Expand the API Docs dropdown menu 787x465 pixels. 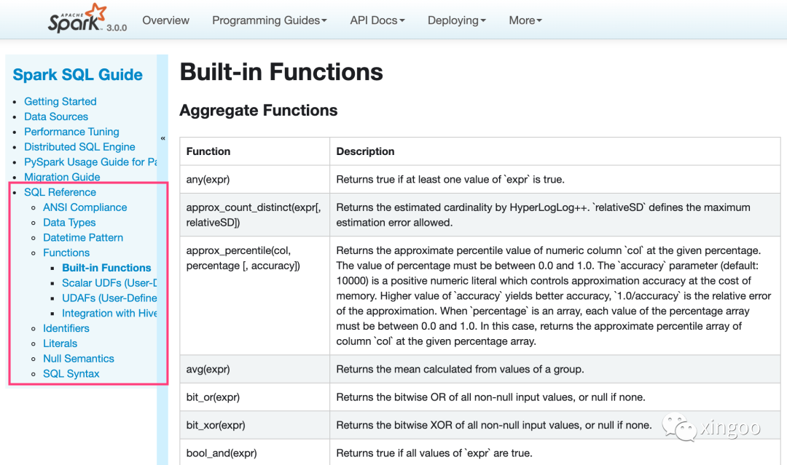(377, 20)
